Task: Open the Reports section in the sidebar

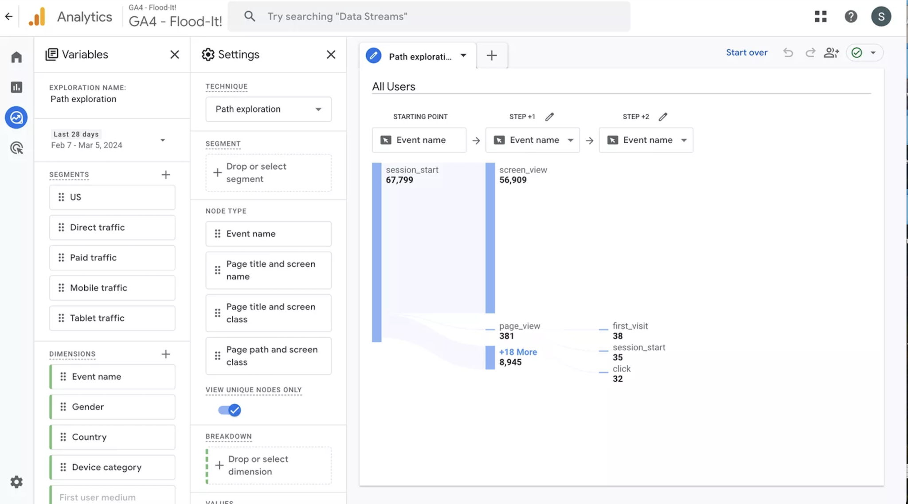Action: [x=16, y=87]
